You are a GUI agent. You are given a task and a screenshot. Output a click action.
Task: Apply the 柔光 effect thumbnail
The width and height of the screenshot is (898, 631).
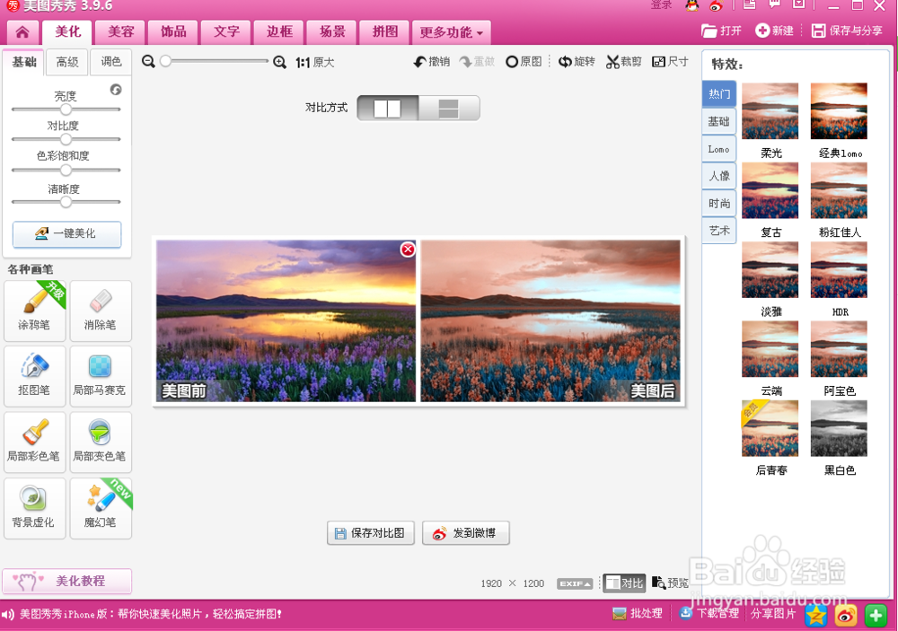(770, 111)
